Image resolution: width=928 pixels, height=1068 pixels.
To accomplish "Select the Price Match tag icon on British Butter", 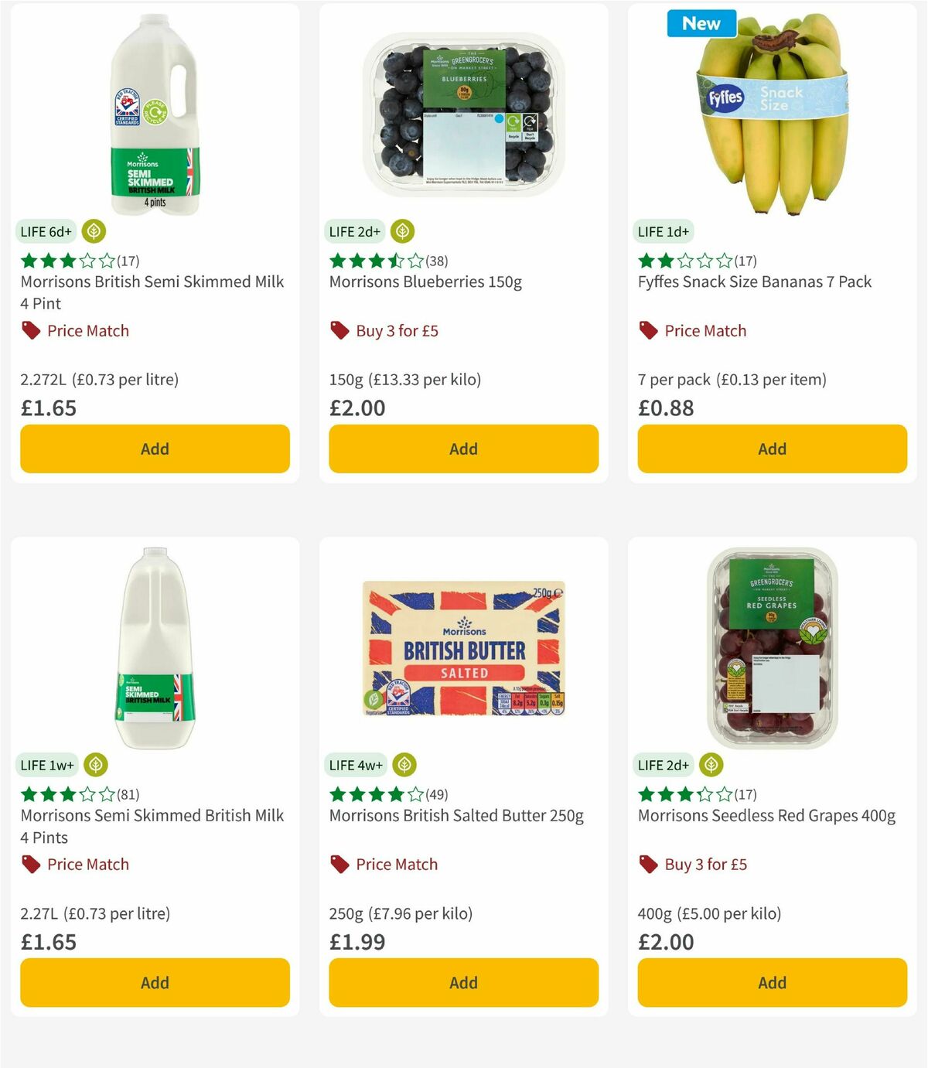I will click(x=340, y=864).
